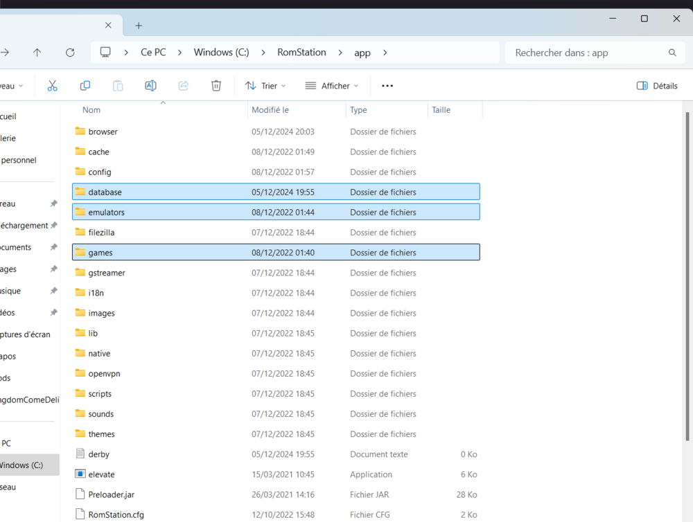Click the Delete trash can icon
The height and width of the screenshot is (522, 693).
(216, 86)
